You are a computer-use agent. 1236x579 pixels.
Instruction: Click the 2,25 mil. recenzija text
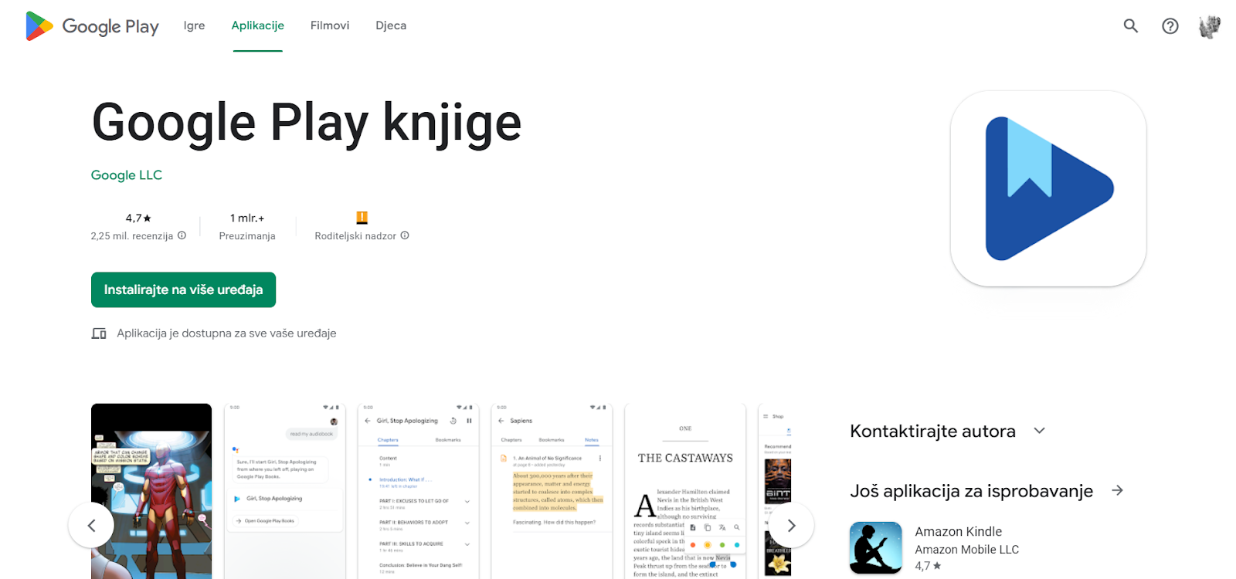132,236
